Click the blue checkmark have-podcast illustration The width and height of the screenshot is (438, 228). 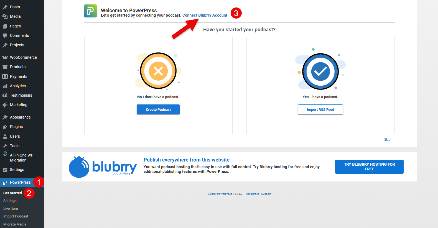pos(320,71)
